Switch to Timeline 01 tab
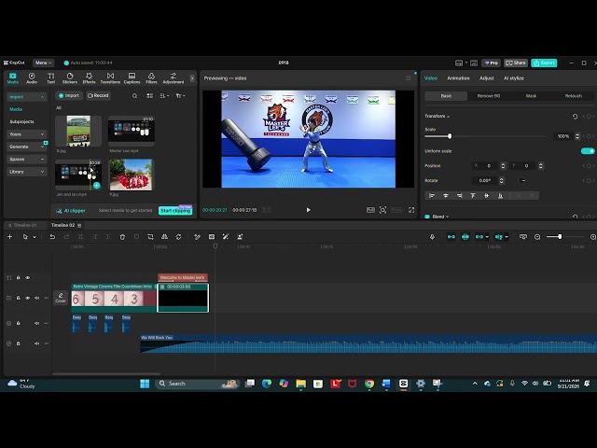Screen dimensions: 597x448 [22, 226]
